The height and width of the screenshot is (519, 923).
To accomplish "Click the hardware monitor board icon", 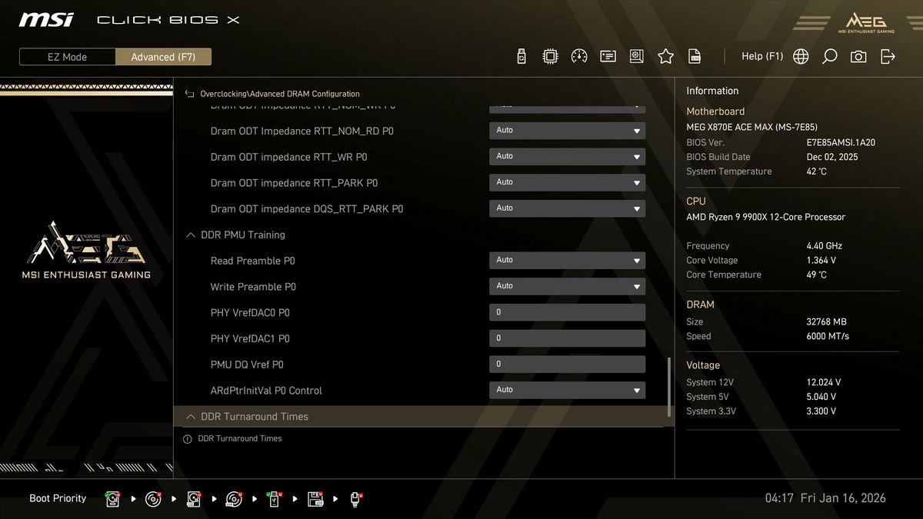I will [x=636, y=56].
